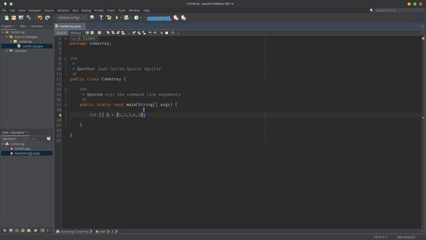Viewport: 426px width, 240px height.
Task: Click the Debug Project toolbar icon
Action: 126,18
